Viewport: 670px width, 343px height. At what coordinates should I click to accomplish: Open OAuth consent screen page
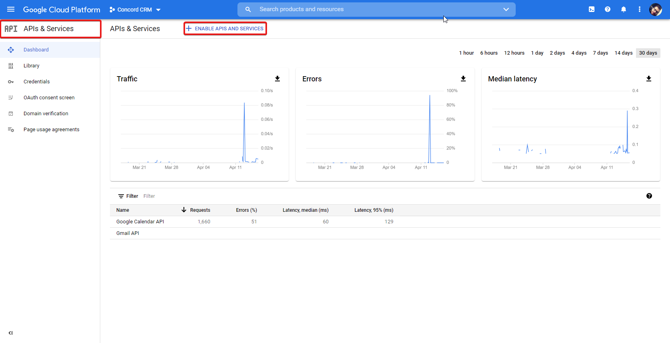coord(50,98)
